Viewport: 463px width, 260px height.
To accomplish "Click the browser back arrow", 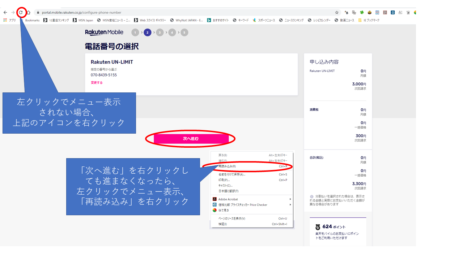I will (x=5, y=12).
